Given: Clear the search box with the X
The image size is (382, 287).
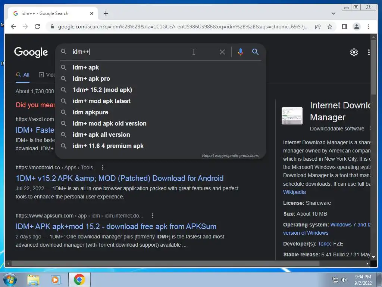Looking at the screenshot, I should point(222,52).
